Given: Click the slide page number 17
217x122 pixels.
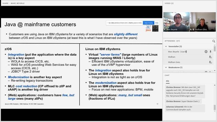Looking at the screenshot, I should 157,104.
